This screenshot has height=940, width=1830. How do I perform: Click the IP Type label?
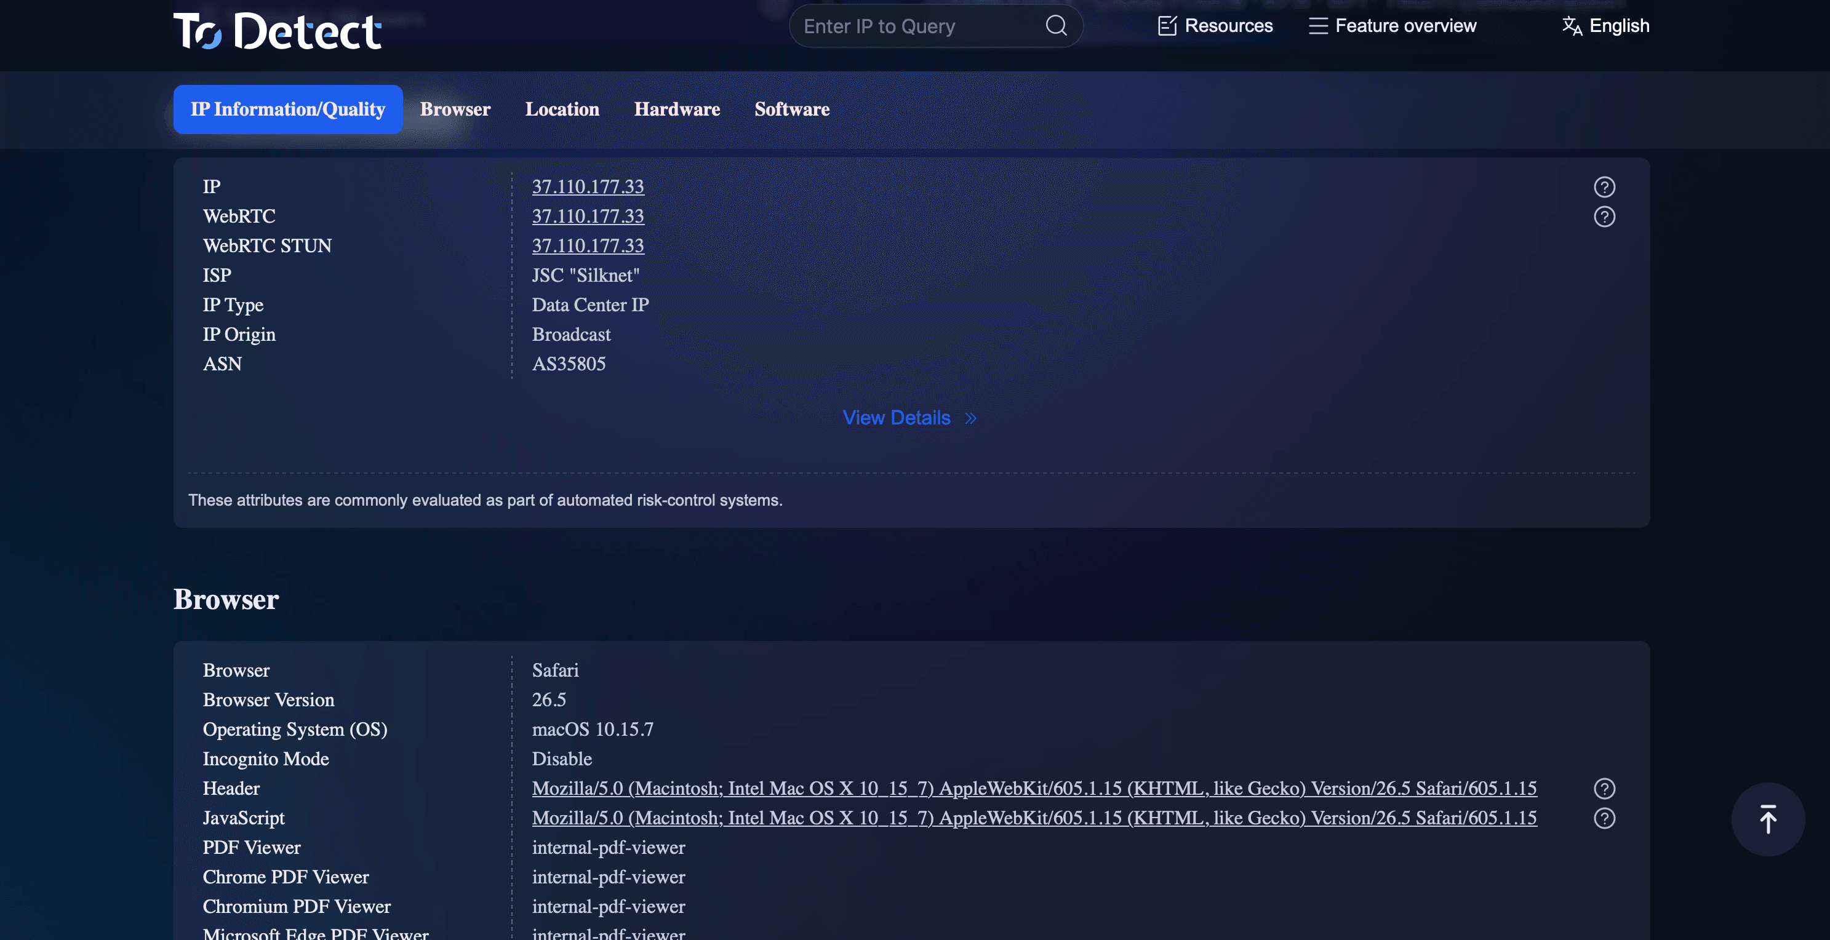pos(233,305)
